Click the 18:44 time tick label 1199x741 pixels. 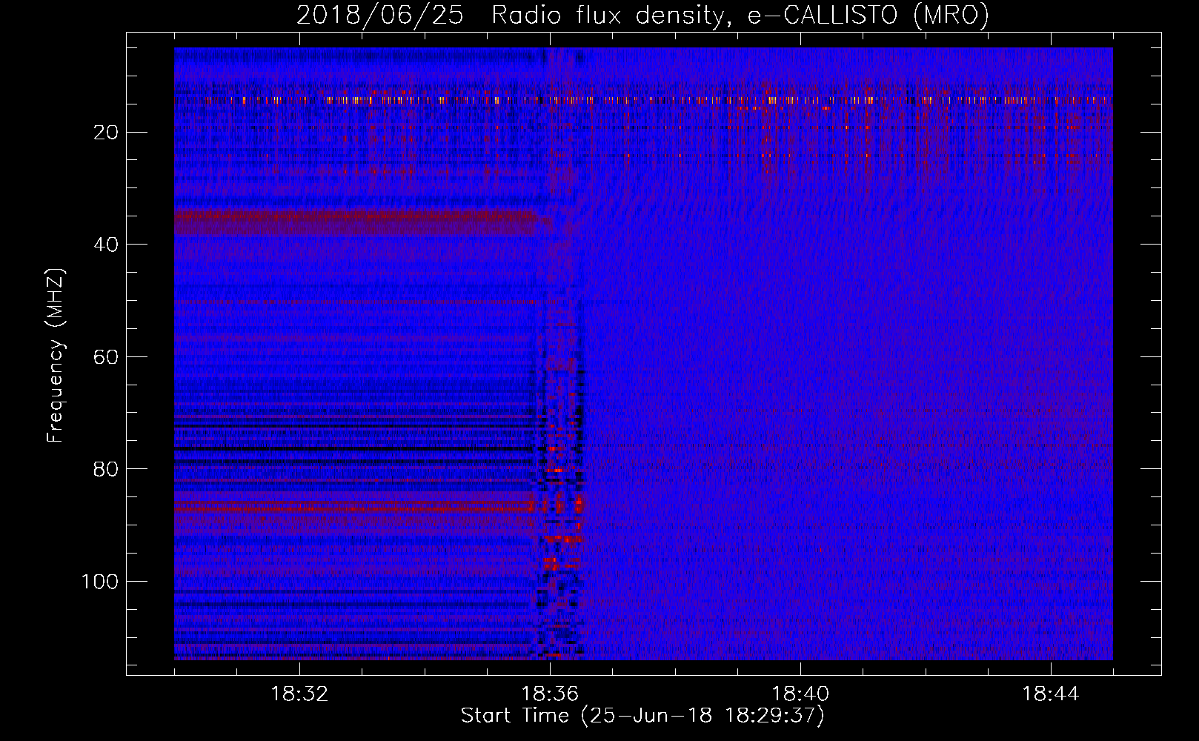pyautogui.click(x=1051, y=694)
